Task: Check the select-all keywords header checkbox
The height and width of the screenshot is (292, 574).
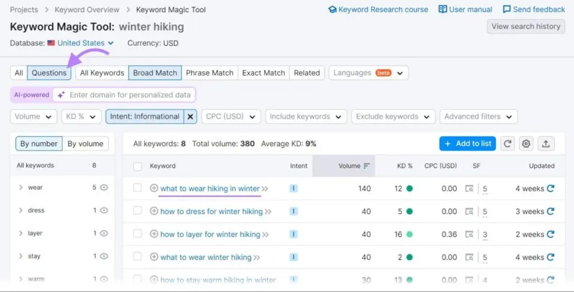Action: [137, 166]
